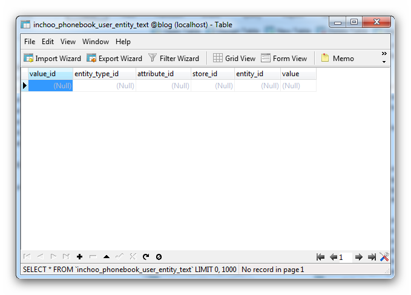Go to the first page
Image resolution: width=411 pixels, height=295 pixels.
click(x=320, y=257)
